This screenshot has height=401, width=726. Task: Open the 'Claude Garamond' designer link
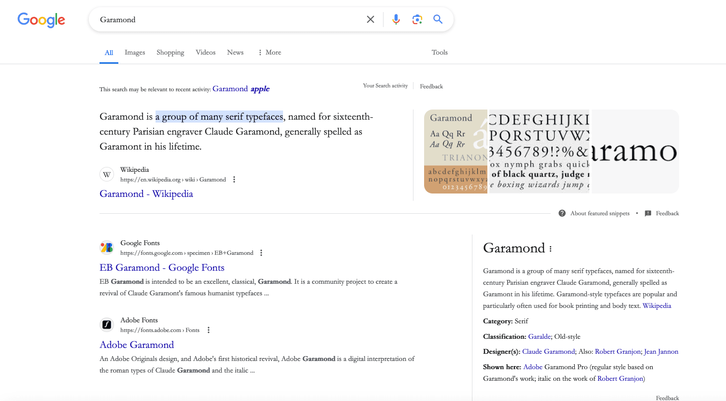click(x=548, y=351)
